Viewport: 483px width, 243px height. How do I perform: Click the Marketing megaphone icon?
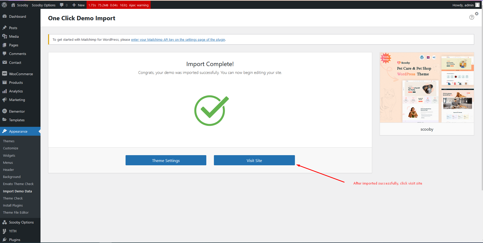(5, 100)
